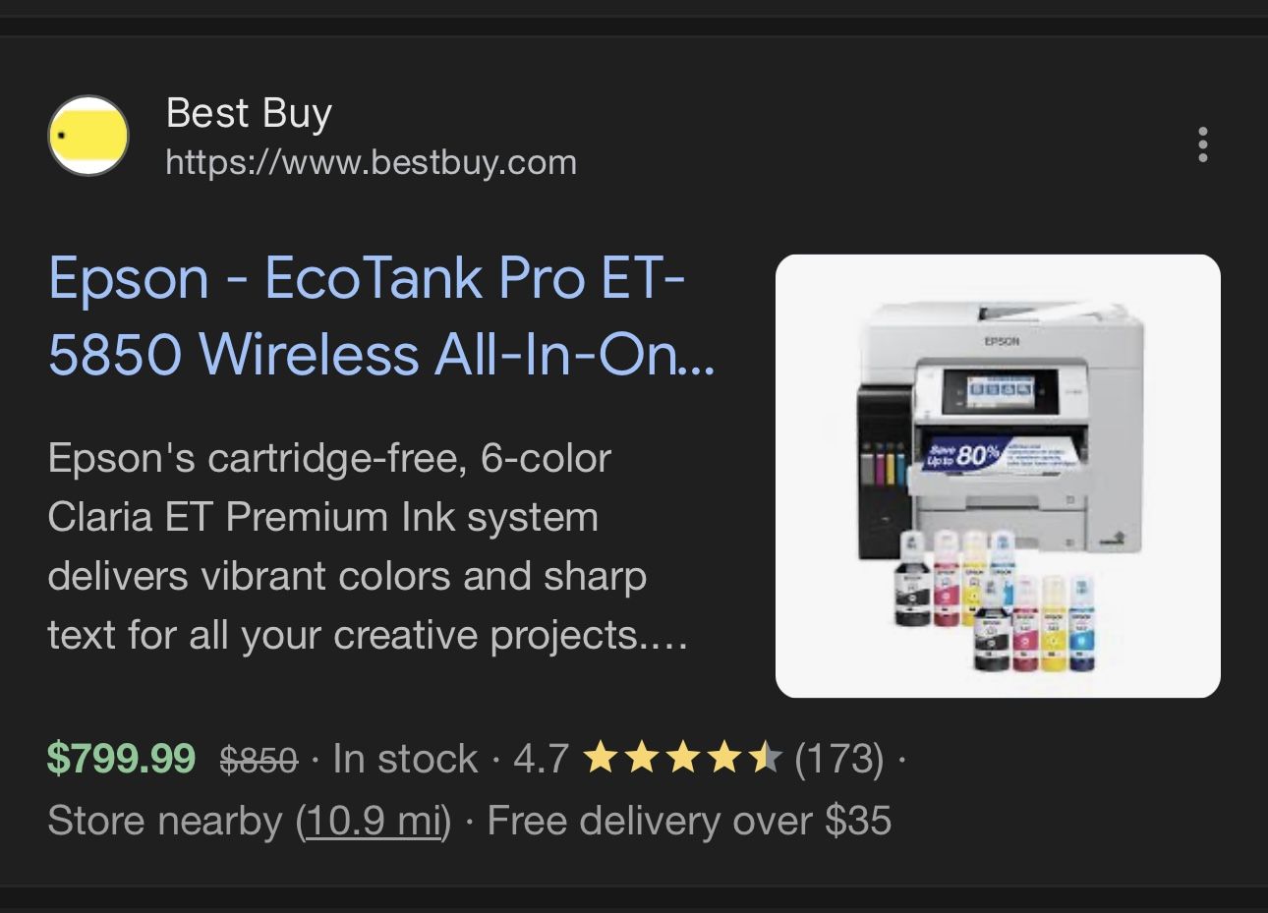This screenshot has width=1268, height=913.
Task: Click the Best Buy yellow tag favicon
Action: (88, 136)
